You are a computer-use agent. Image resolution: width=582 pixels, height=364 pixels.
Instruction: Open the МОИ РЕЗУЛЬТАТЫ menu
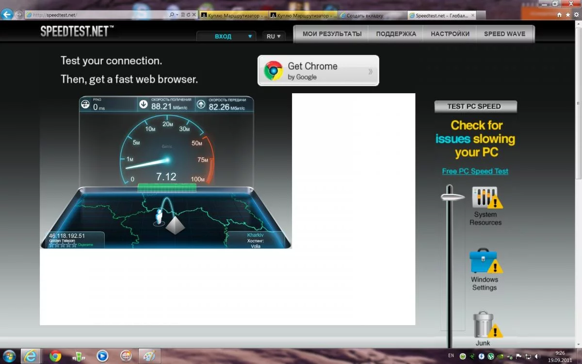tap(332, 34)
